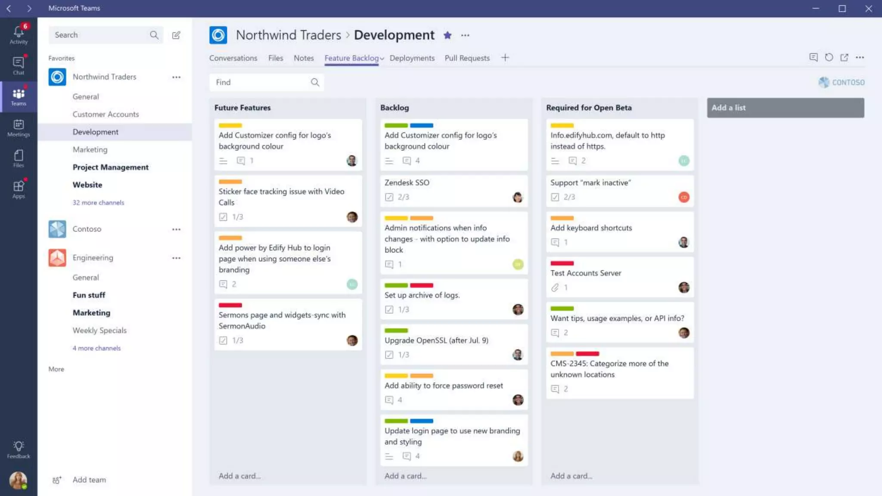Viewport: 882px width, 496px height.
Task: Click checklist icon on Zendesk SSO card
Action: pos(389,197)
